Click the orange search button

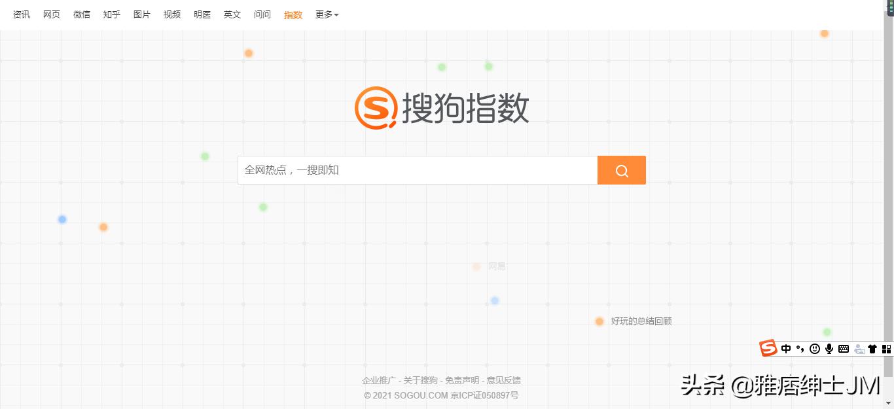point(621,169)
